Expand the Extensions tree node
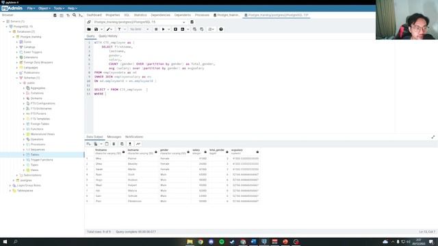The image size is (438, 246). coord(17,57)
